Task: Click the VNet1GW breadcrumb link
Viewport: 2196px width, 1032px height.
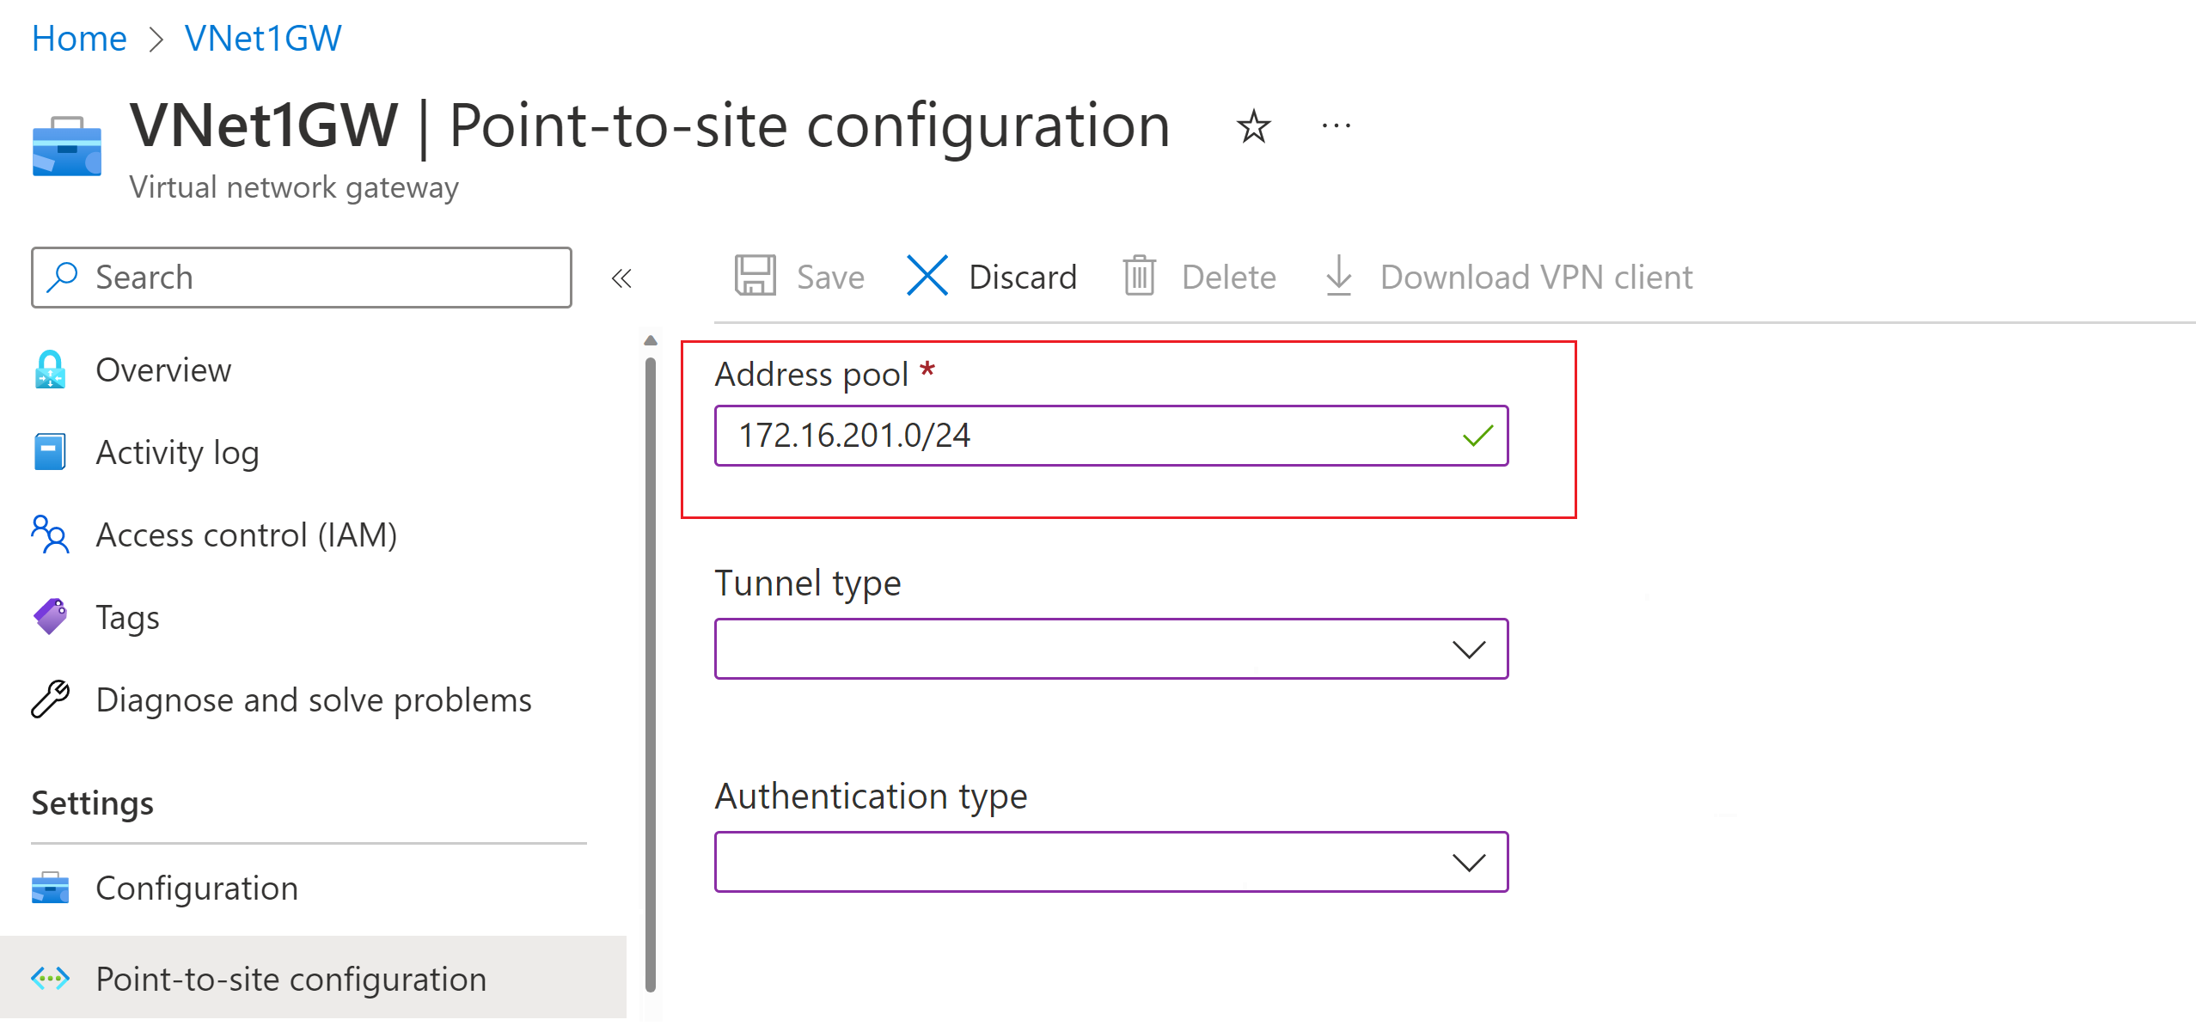Action: pos(263,37)
